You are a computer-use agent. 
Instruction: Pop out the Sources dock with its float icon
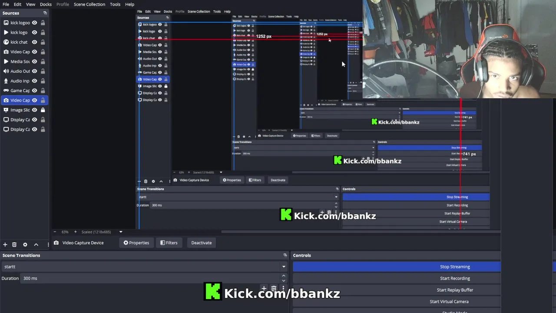click(45, 13)
